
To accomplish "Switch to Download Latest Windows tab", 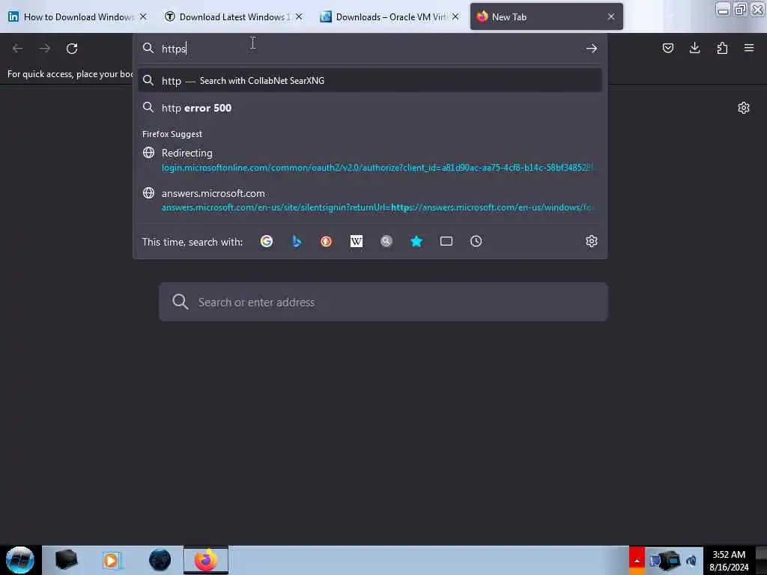I will pos(234,16).
